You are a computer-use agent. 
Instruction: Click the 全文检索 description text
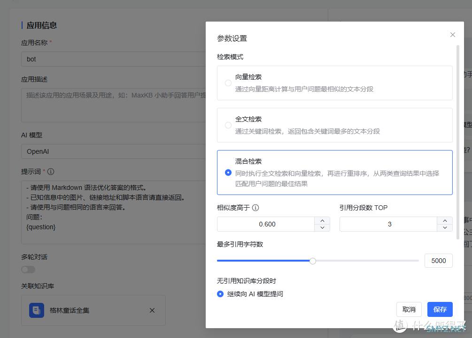pyautogui.click(x=307, y=131)
